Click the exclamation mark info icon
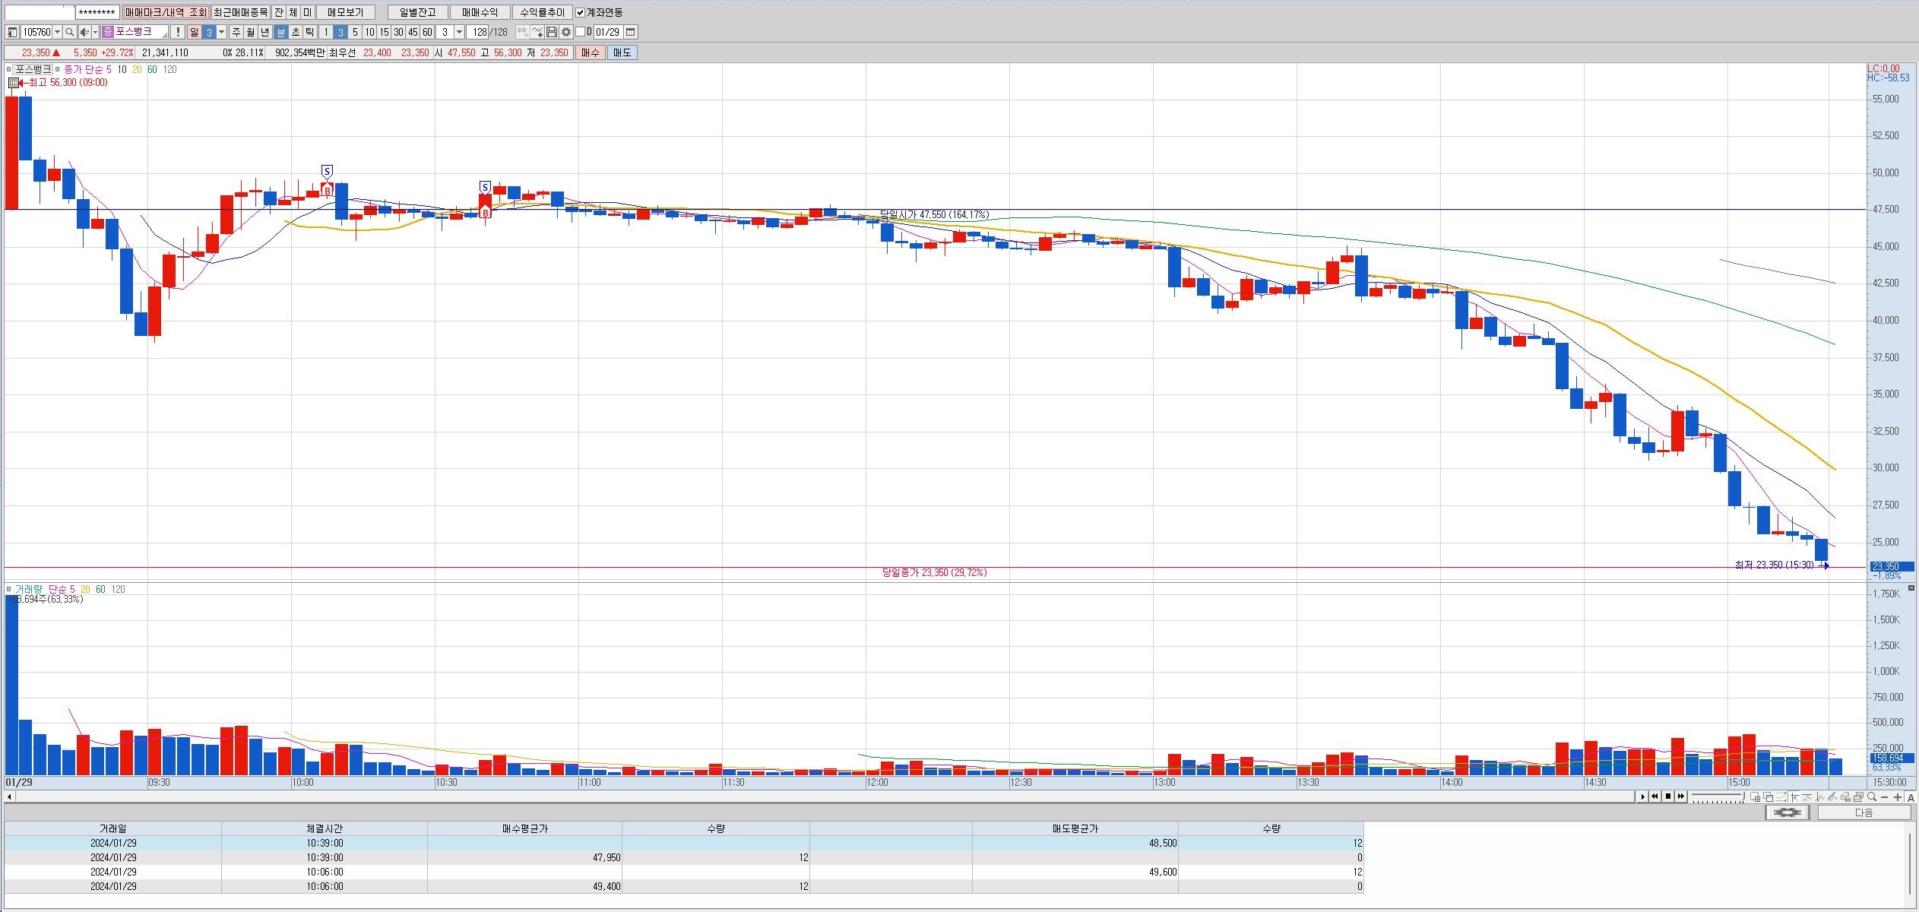Viewport: 1919px width, 912px height. tap(177, 32)
